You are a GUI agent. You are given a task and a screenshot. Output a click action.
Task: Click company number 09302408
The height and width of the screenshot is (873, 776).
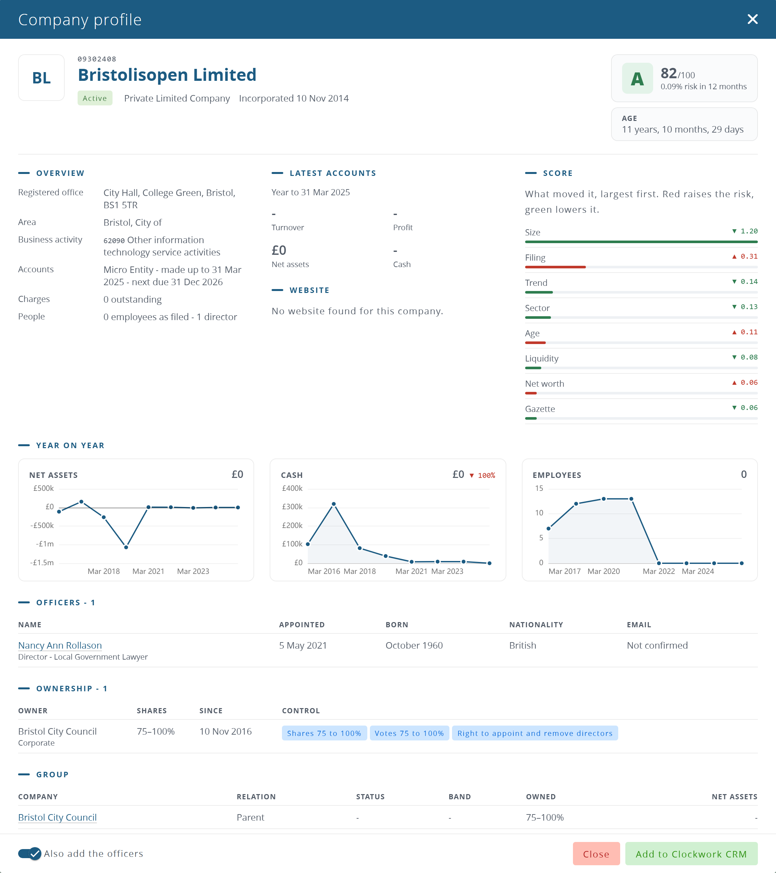click(97, 59)
